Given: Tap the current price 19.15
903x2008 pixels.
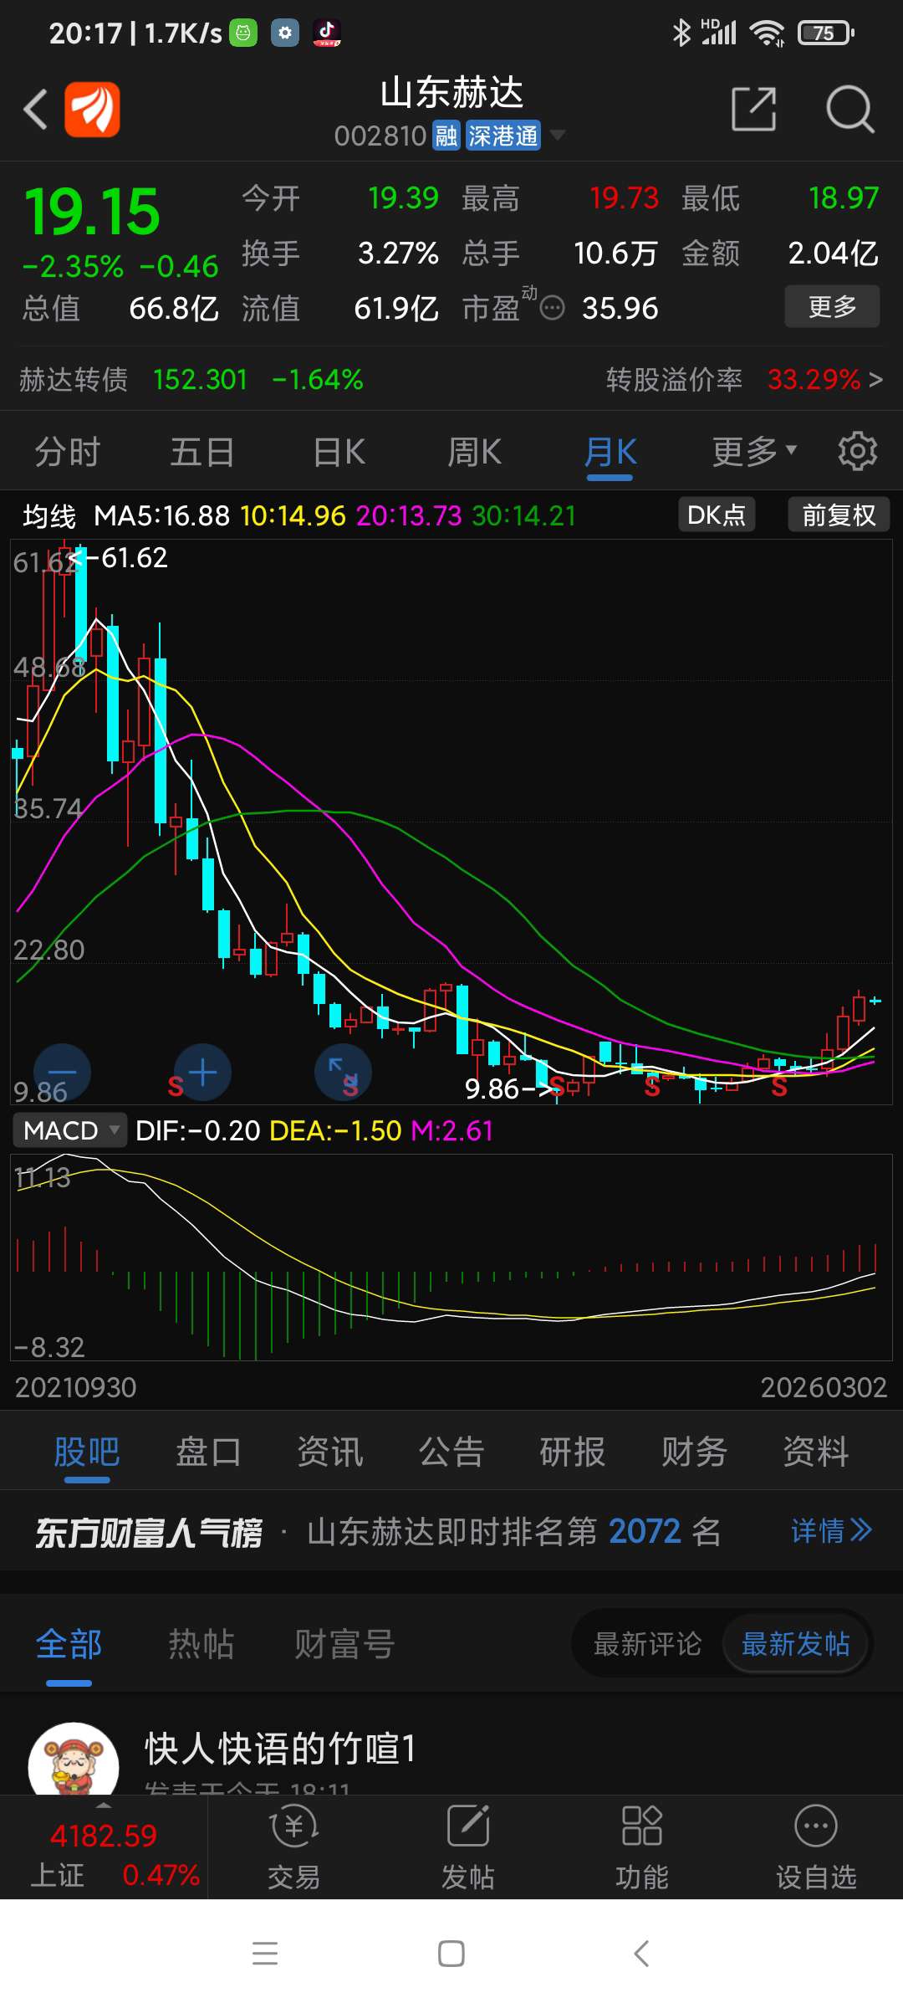Looking at the screenshot, I should coord(92,211).
